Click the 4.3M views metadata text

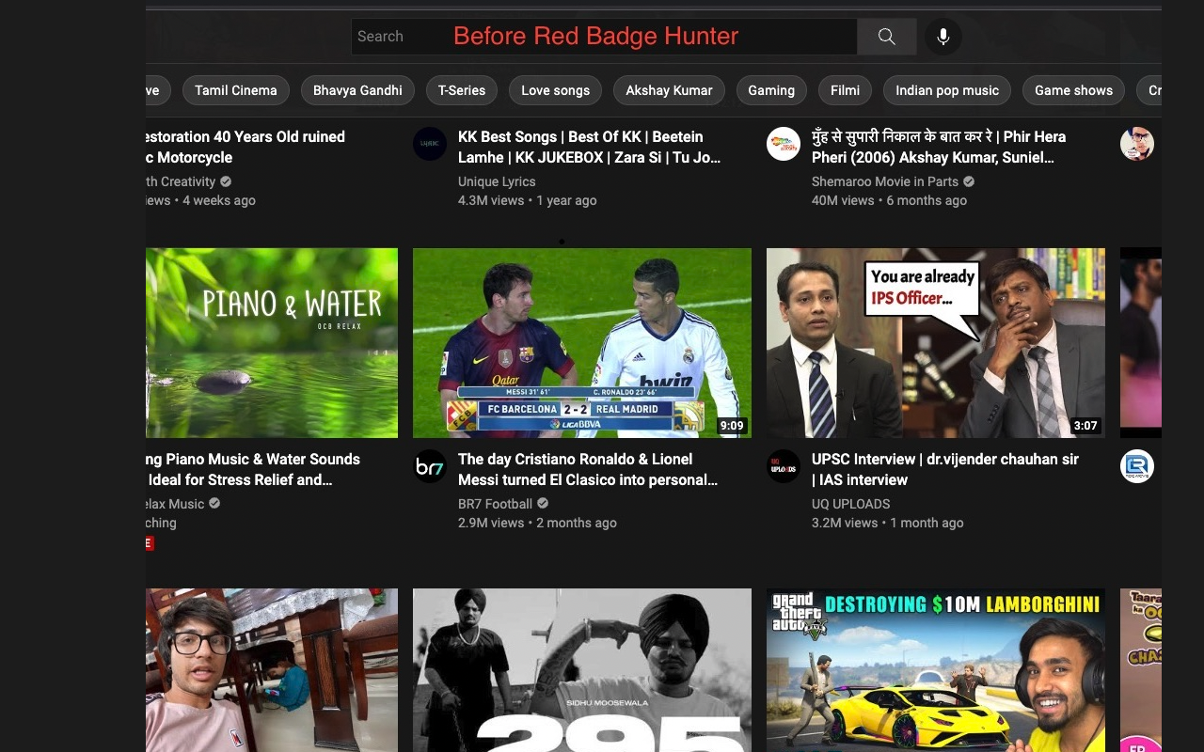(x=491, y=200)
